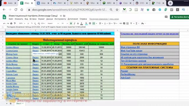Open the last video report link for week 99

(x=150, y=34)
